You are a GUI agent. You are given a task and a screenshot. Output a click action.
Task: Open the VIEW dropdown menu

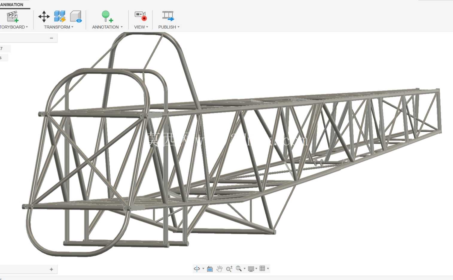tap(141, 27)
